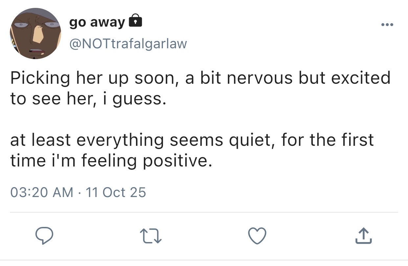
Task: Open the profile avatar picture
Action: [x=34, y=33]
